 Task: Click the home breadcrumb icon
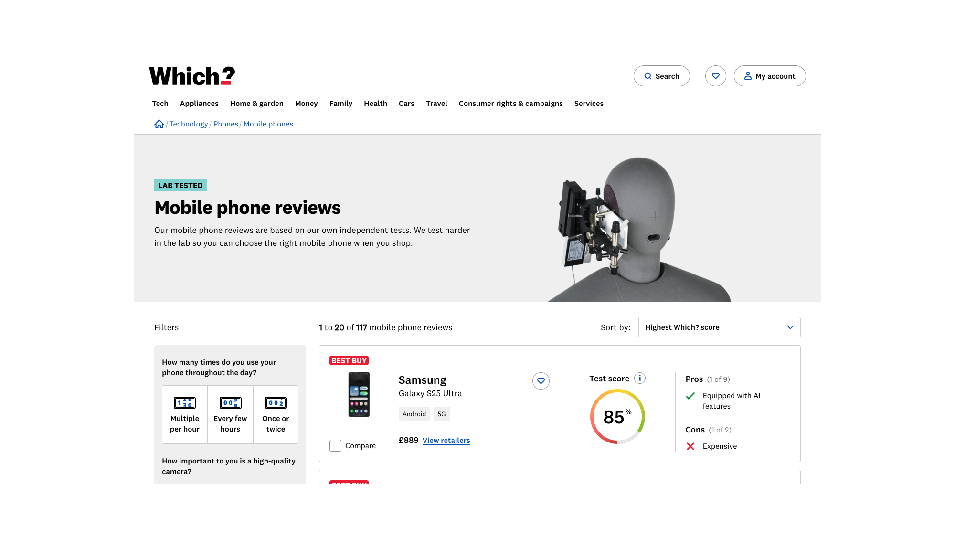point(159,124)
